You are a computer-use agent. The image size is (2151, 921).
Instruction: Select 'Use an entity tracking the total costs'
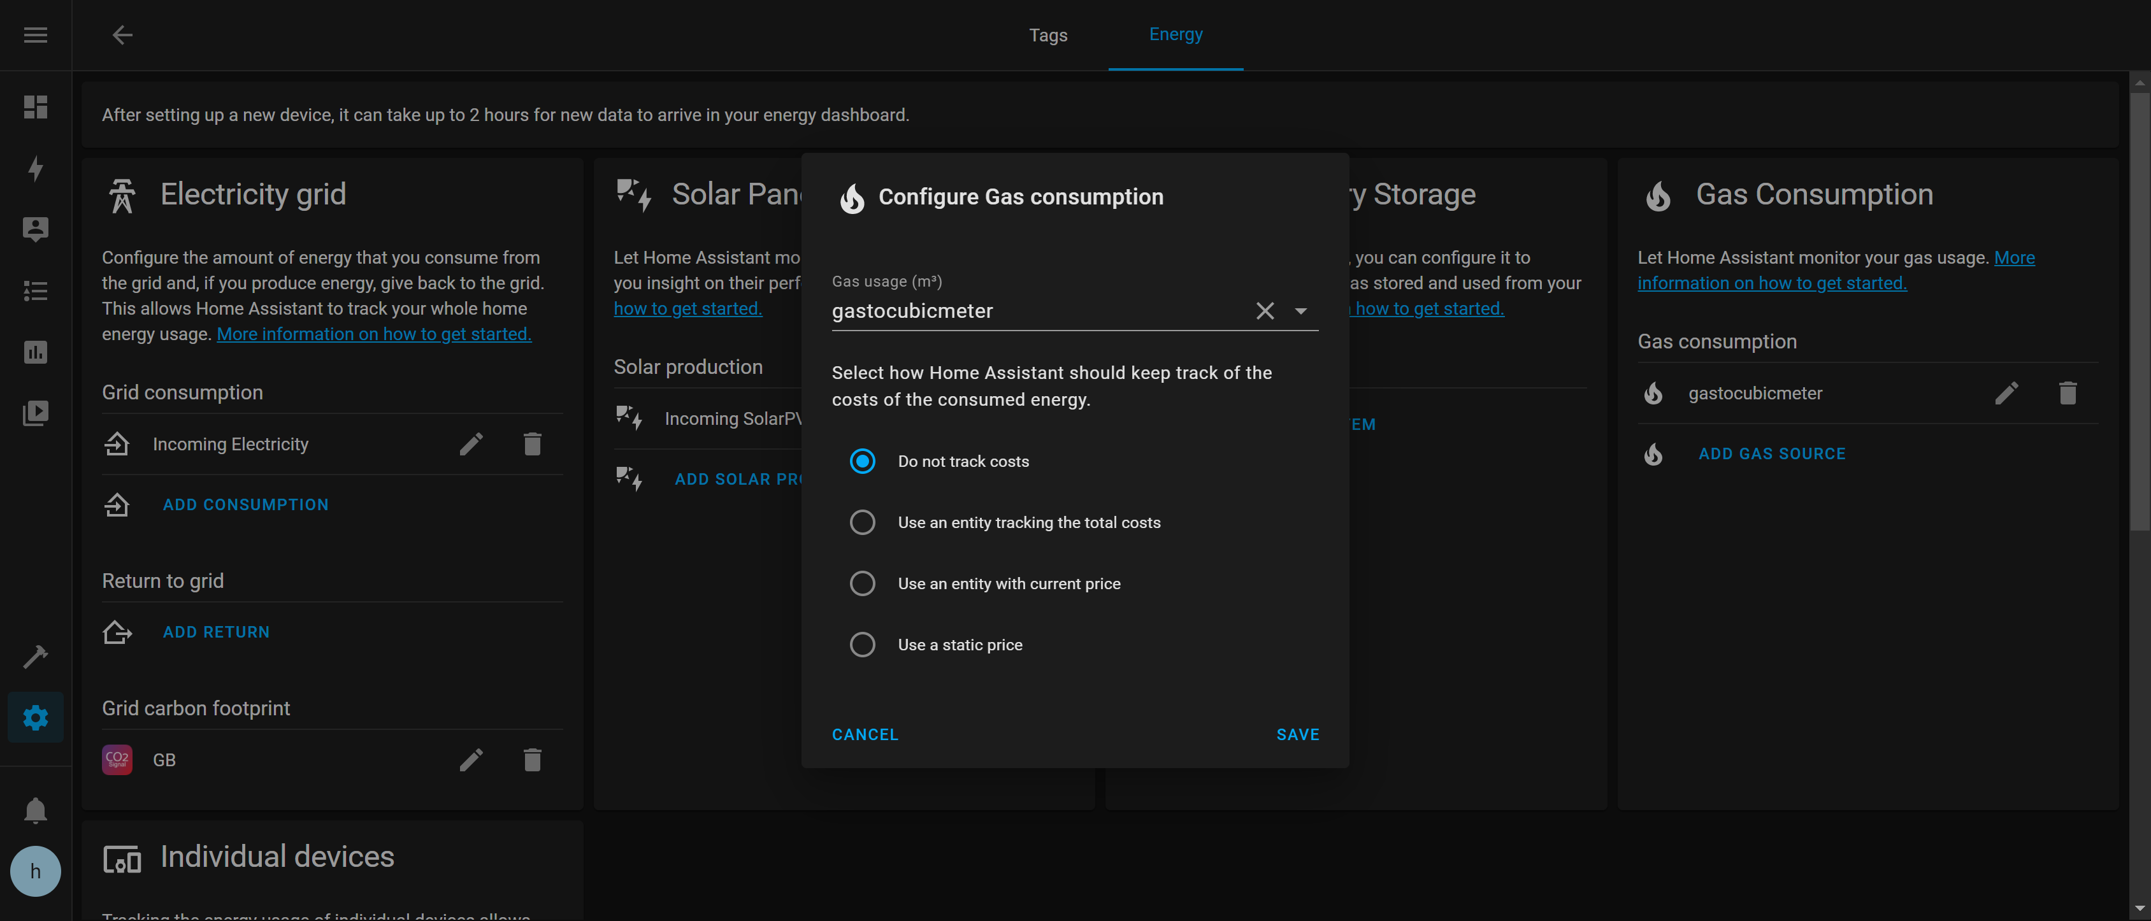pyautogui.click(x=863, y=522)
